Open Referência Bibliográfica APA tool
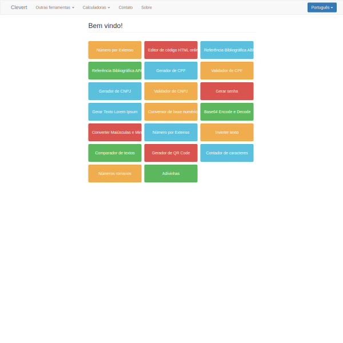 (x=115, y=71)
